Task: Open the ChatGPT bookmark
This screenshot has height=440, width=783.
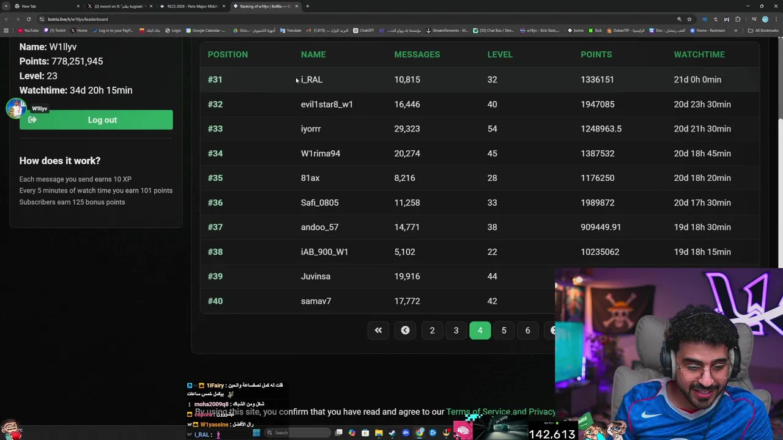Action: (x=364, y=31)
